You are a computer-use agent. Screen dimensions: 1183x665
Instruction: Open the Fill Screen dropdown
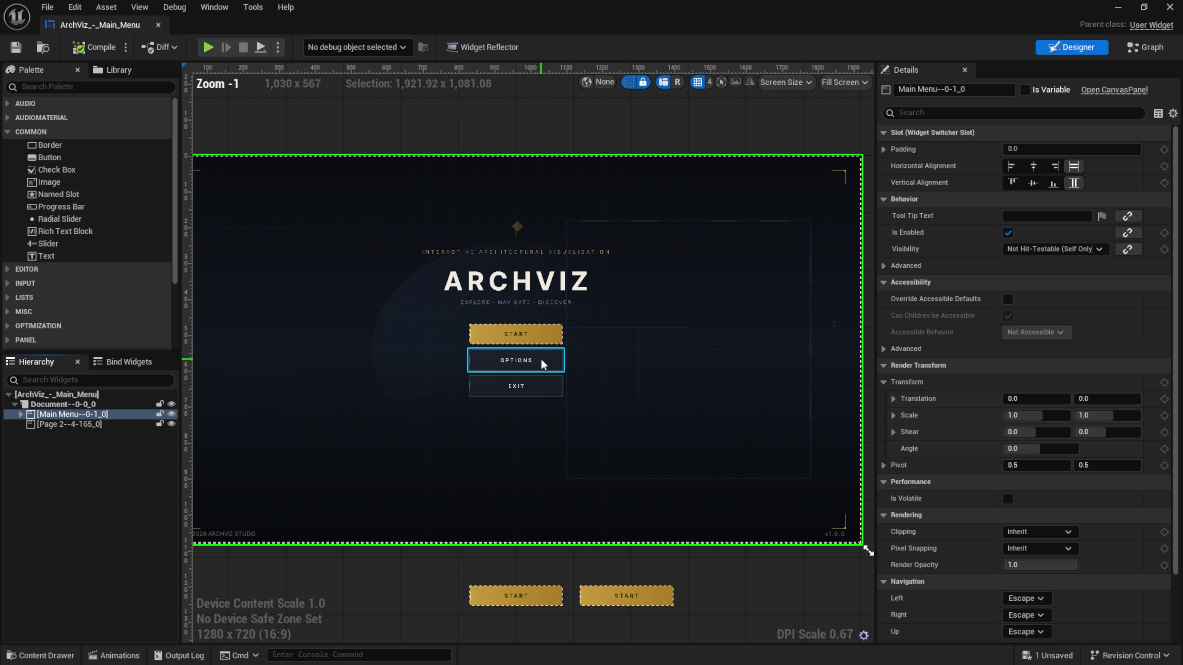point(845,82)
